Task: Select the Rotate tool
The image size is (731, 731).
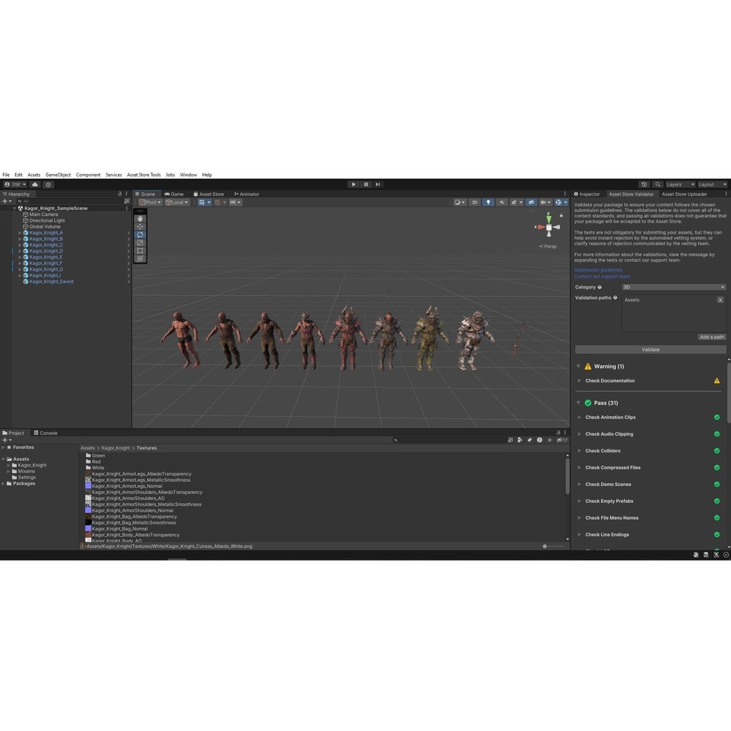Action: (140, 234)
